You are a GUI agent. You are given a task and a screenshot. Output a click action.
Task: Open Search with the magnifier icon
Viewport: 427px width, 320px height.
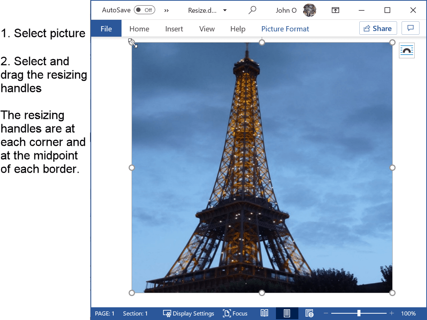coord(252,10)
